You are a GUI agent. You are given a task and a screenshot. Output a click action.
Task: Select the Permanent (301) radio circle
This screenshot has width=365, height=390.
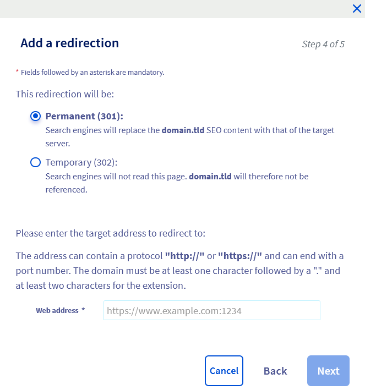coord(36,116)
